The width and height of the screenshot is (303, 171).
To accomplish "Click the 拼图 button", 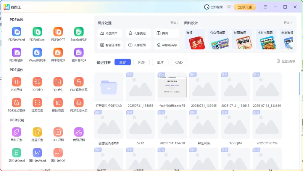I will pos(166,33).
